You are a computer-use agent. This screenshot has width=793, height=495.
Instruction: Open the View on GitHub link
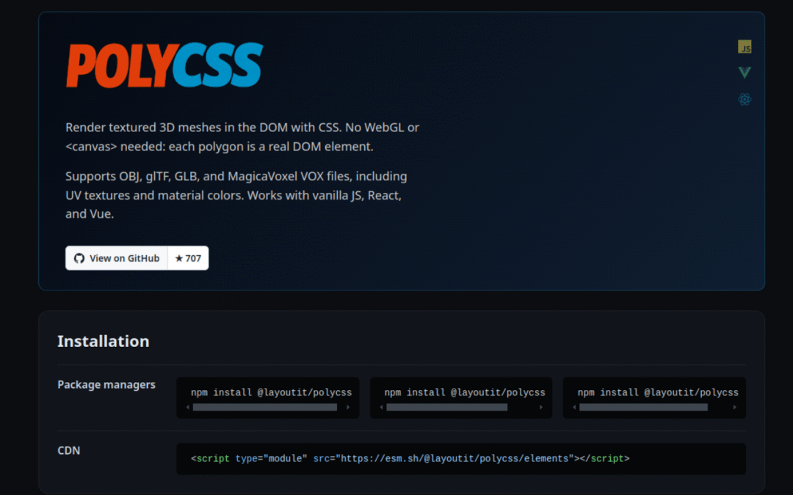click(116, 258)
